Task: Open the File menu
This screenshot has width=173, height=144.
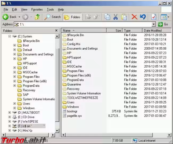Action: pos(6,10)
